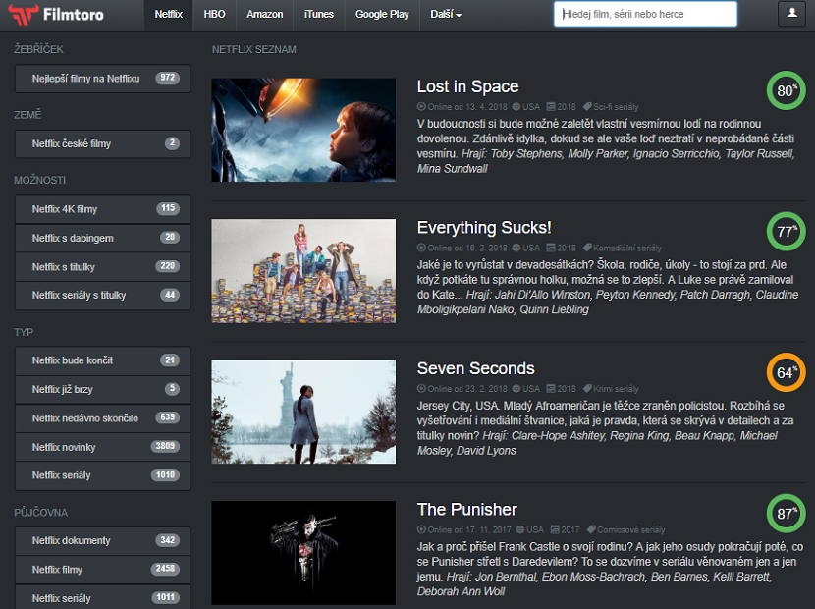Open Netflix dokumenty list
Screen dimensions: 815x609
(x=102, y=541)
